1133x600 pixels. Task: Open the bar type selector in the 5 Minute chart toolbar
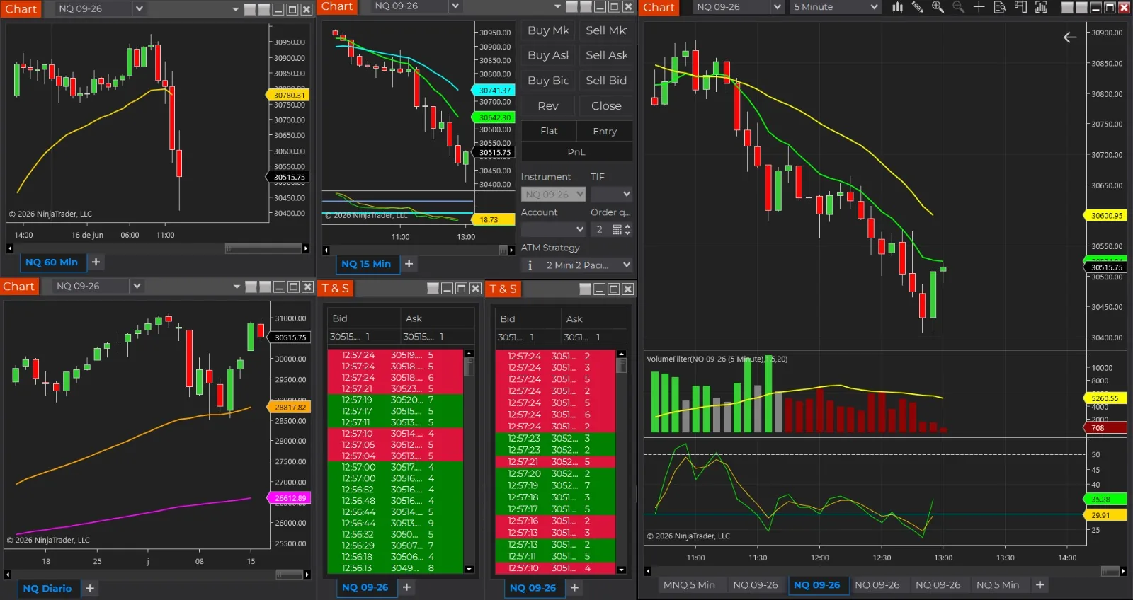pos(897,7)
